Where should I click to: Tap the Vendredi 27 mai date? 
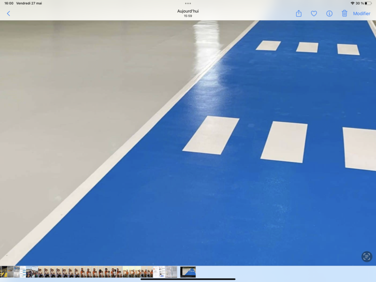pyautogui.click(x=29, y=3)
